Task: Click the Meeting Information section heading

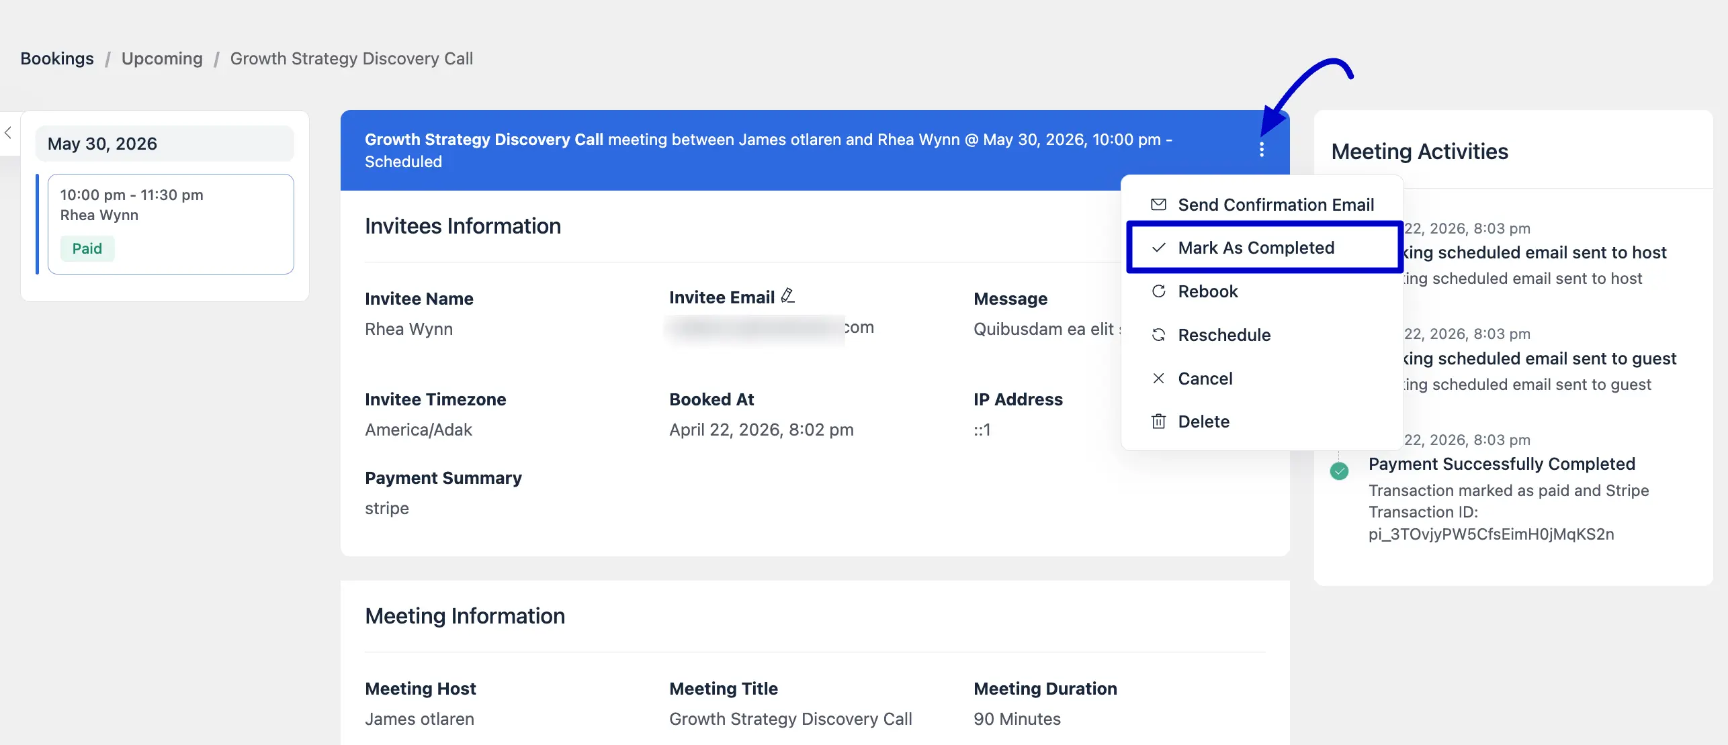Action: (465, 616)
